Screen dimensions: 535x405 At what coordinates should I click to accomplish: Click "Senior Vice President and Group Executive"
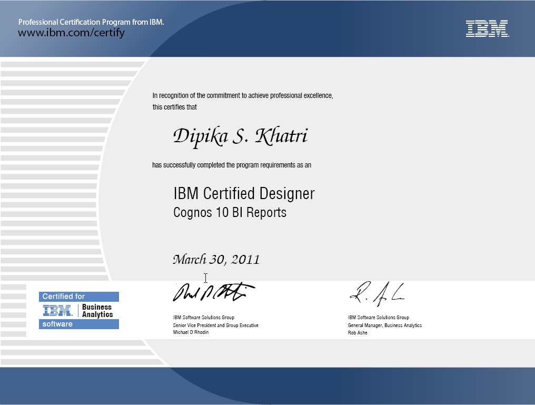coord(216,325)
